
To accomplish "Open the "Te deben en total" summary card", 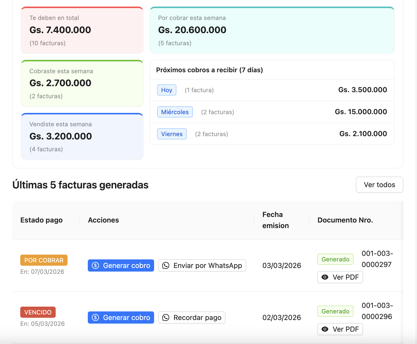I will tap(82, 30).
